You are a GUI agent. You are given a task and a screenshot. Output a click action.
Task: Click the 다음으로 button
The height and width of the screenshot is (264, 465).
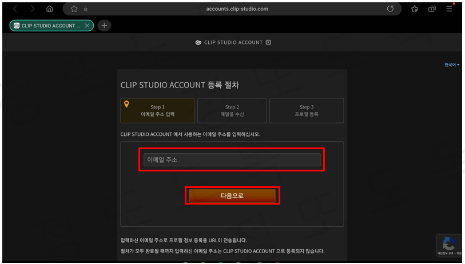pyautogui.click(x=232, y=195)
